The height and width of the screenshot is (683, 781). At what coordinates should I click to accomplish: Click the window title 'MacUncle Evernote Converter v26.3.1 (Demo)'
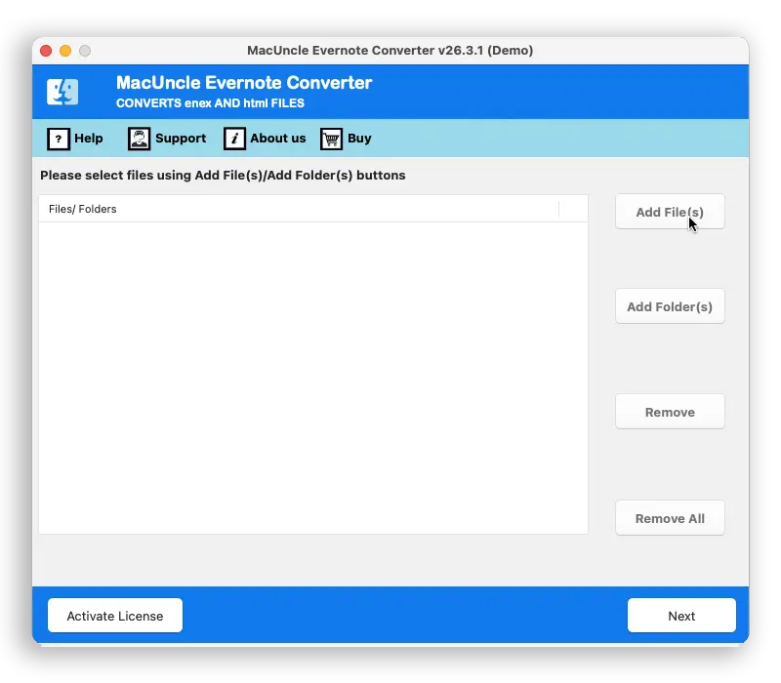point(390,51)
